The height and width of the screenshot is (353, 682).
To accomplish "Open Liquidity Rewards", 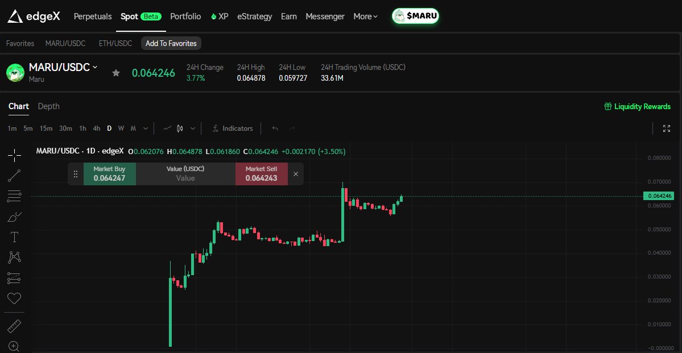I will coord(637,106).
